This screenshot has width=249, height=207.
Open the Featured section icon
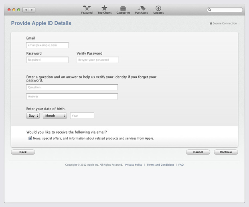coord(87,8)
